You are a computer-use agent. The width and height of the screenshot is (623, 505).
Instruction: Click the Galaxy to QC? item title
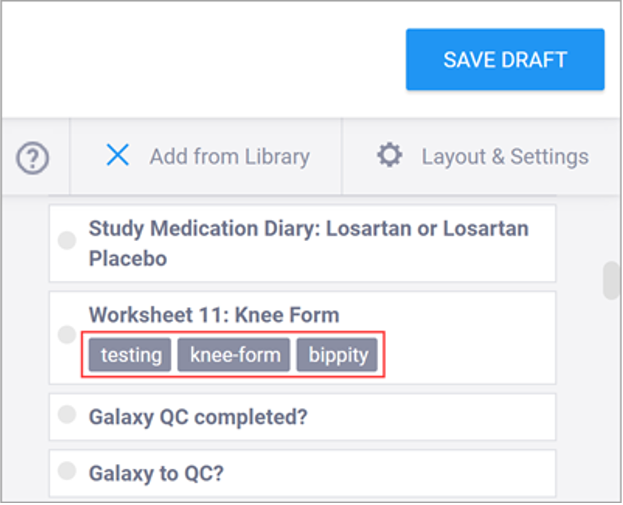(156, 473)
